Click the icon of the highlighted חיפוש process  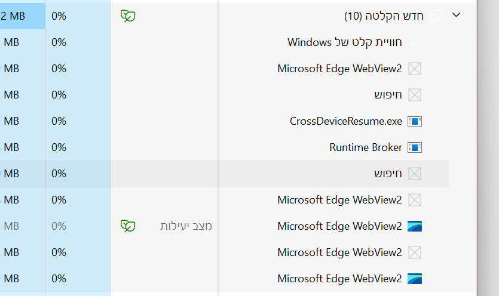pos(415,174)
